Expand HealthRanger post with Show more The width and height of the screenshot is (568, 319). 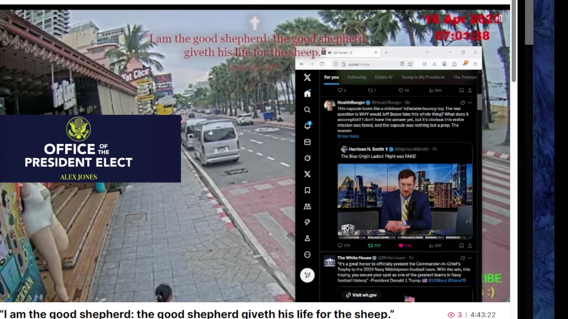pos(348,136)
